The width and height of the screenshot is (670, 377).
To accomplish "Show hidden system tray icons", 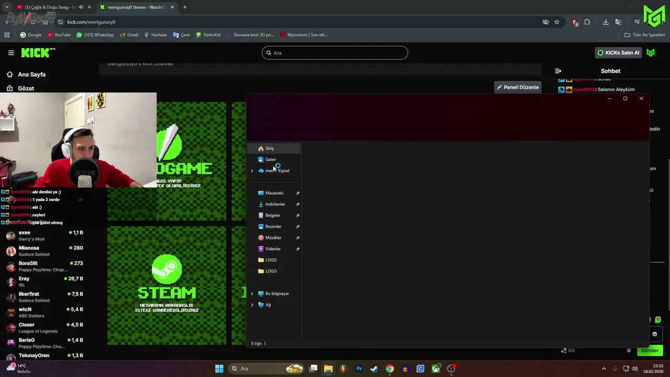I will 604,369.
